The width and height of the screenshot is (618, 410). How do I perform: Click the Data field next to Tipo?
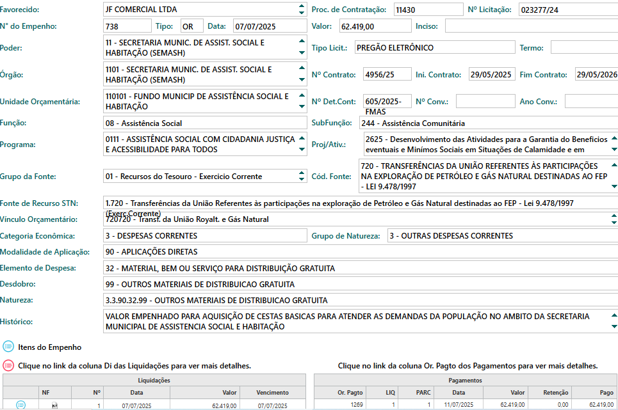[x=270, y=26]
